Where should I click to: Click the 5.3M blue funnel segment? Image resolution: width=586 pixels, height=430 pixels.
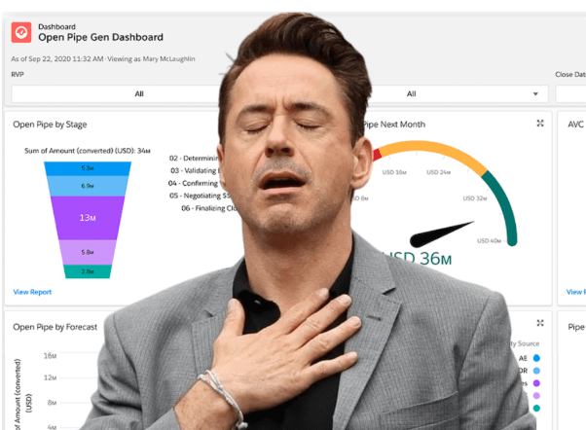pyautogui.click(x=88, y=168)
